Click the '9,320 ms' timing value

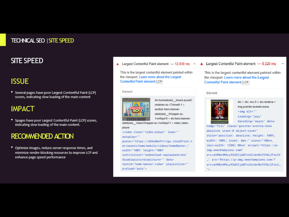(269, 64)
